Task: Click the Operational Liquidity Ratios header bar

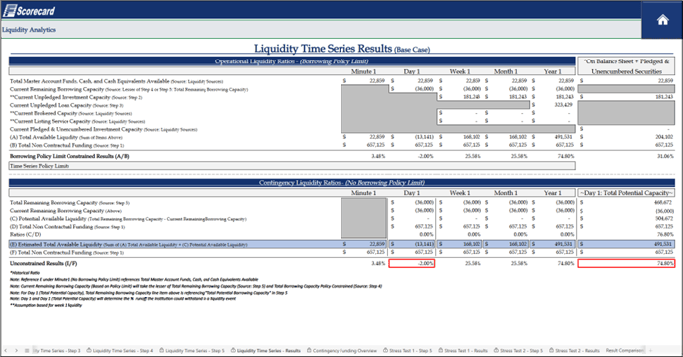Action: 292,61
